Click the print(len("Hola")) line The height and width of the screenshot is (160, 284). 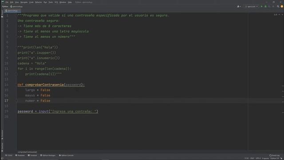pos(38,48)
